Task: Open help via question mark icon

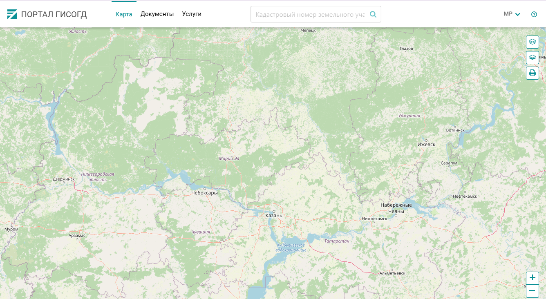Action: click(534, 14)
